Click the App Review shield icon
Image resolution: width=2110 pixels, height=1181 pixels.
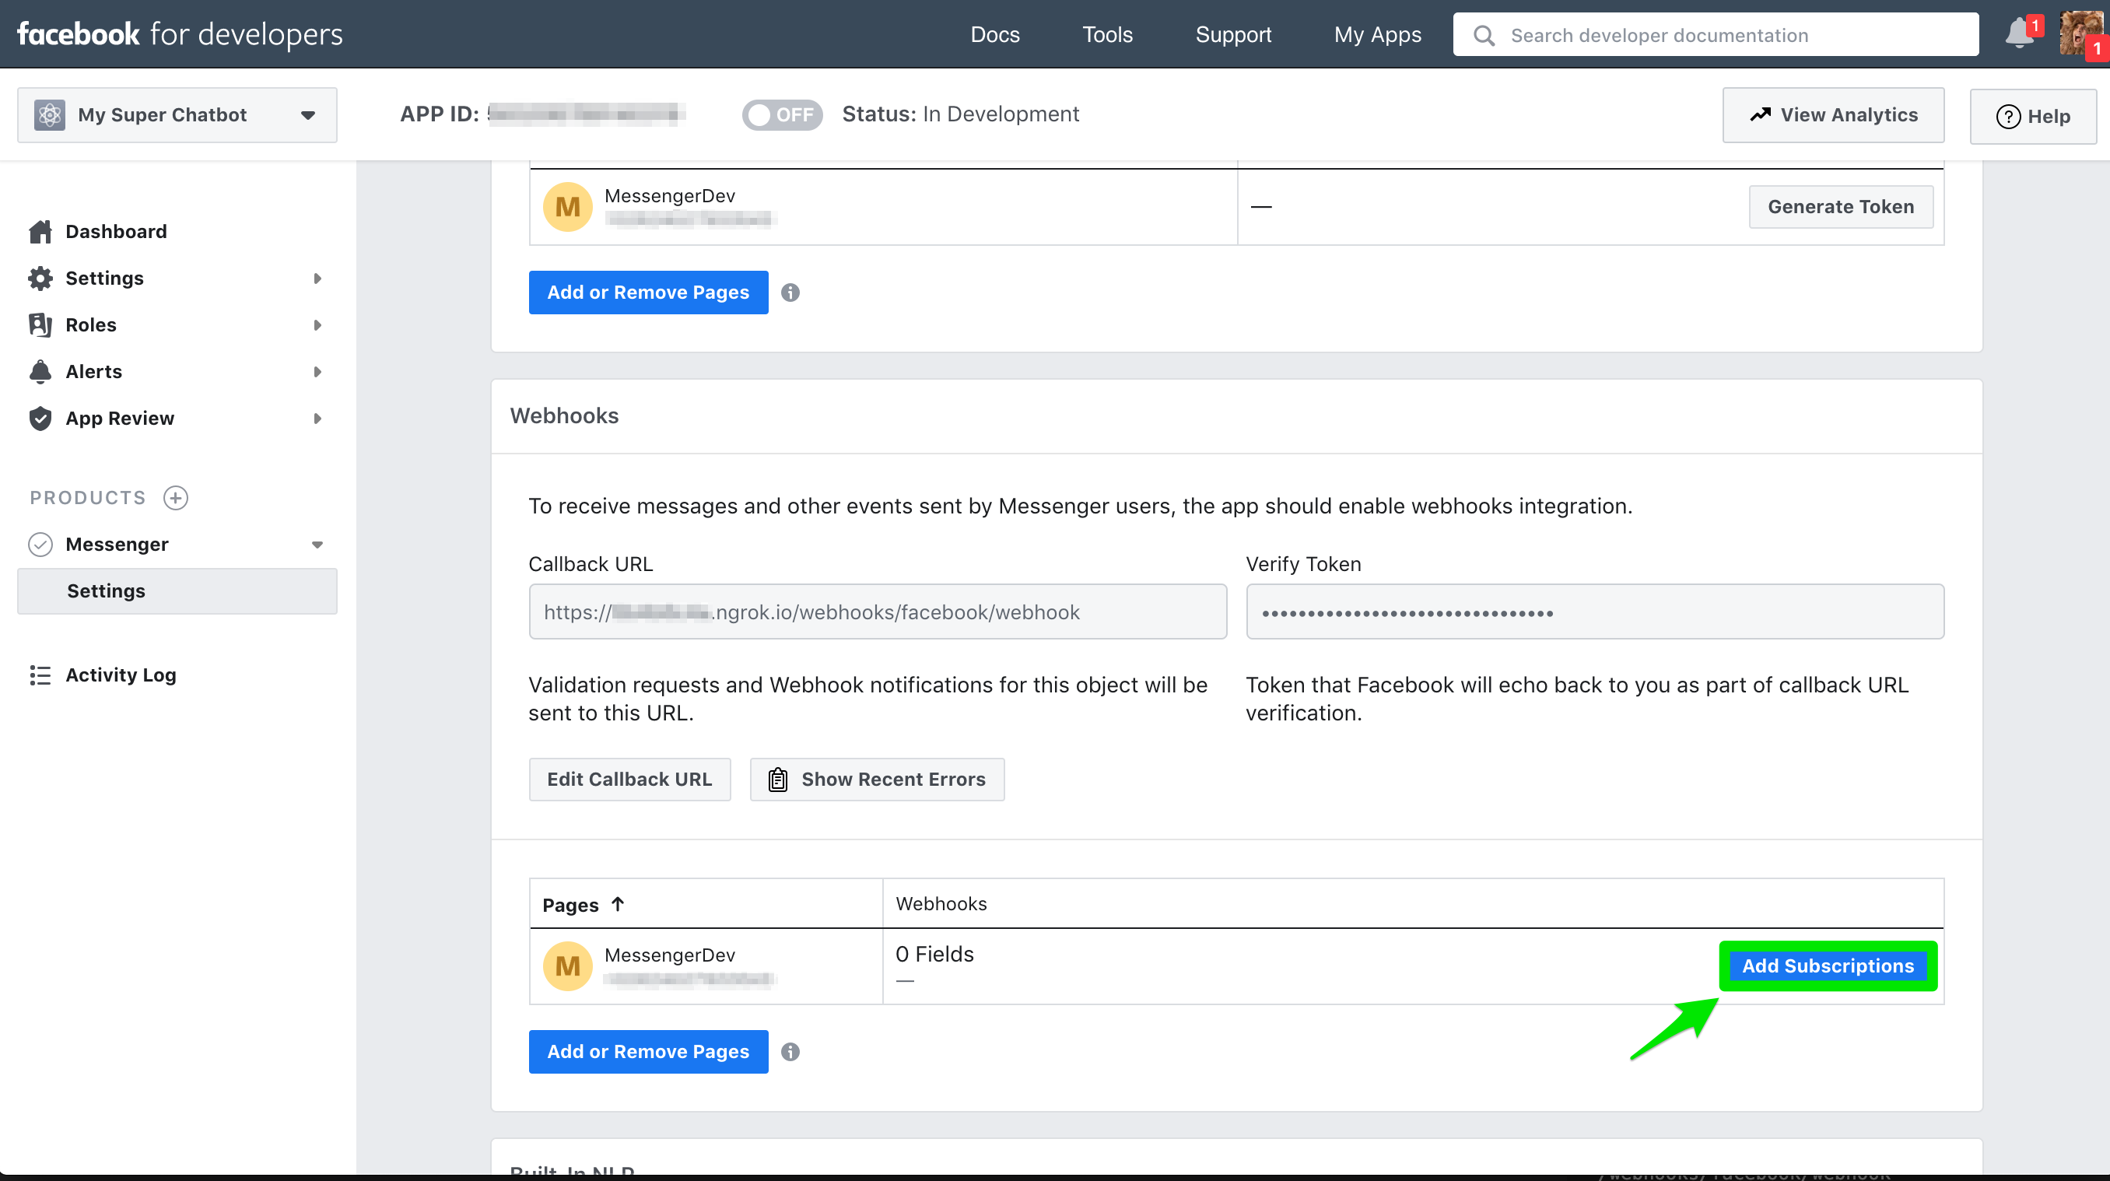tap(40, 419)
